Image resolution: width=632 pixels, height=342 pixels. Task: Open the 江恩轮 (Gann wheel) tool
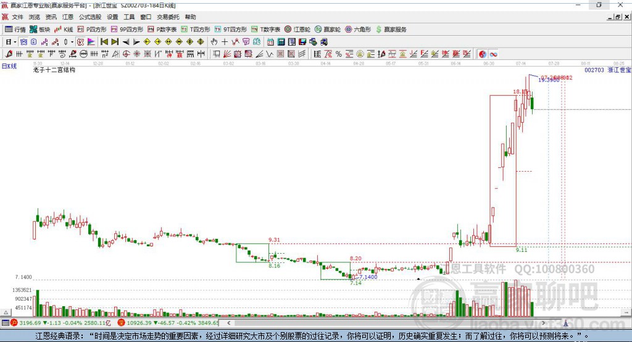click(x=297, y=29)
